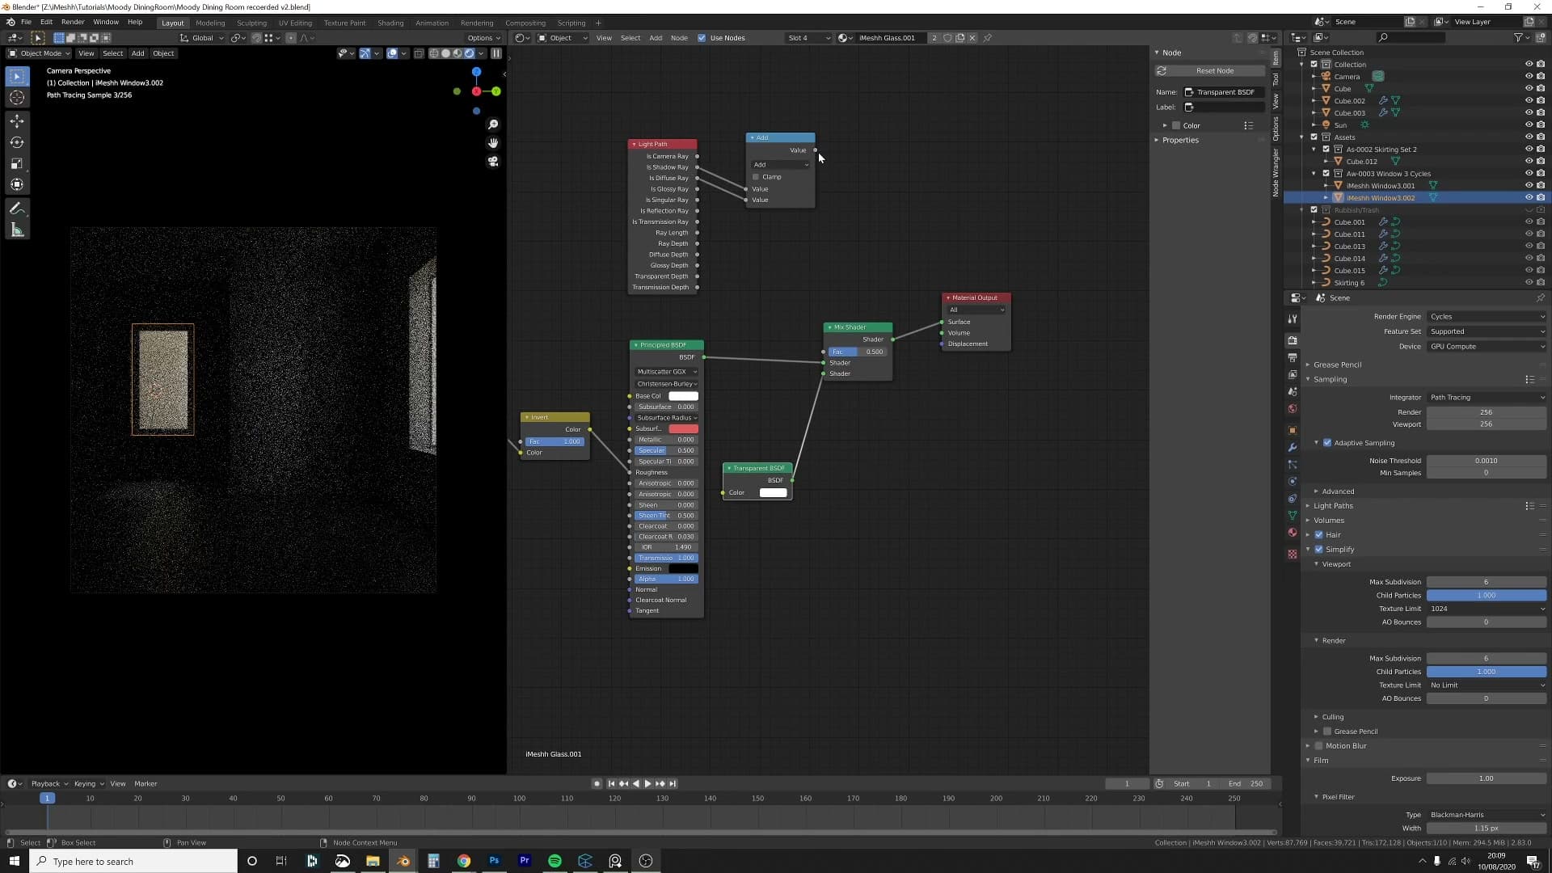Open Spotify from the taskbar
Viewport: 1552px width, 873px height.
tap(555, 862)
